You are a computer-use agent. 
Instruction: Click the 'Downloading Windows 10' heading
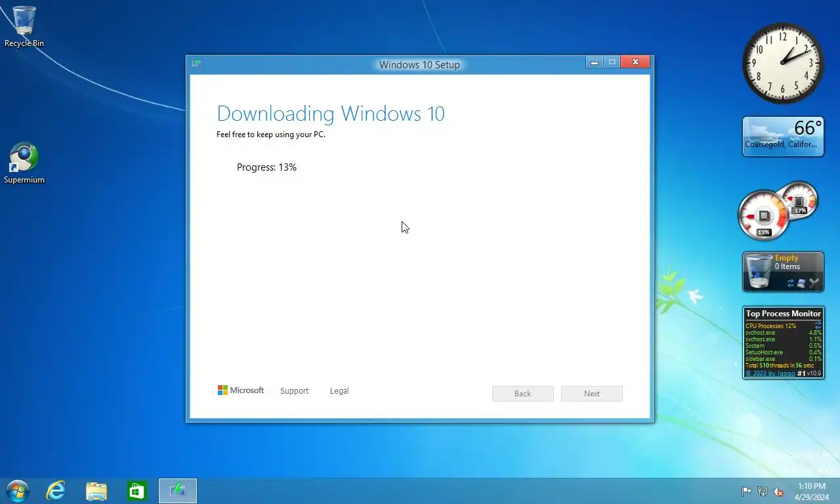pyautogui.click(x=331, y=114)
